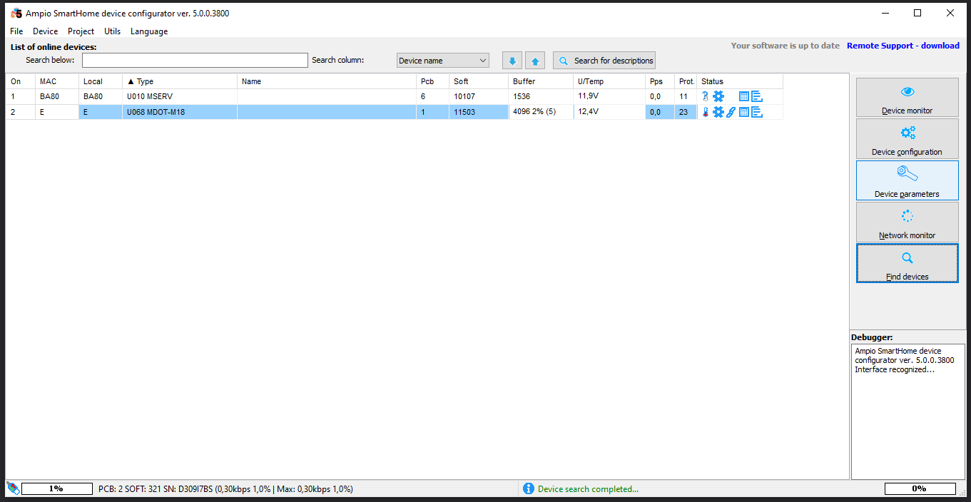Click the blue up arrow search button
This screenshot has height=502, width=971.
[535, 61]
